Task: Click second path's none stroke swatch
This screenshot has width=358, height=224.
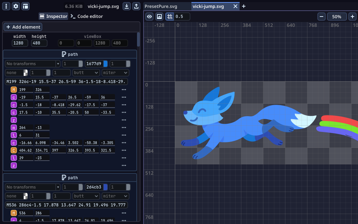Action: point(25,196)
